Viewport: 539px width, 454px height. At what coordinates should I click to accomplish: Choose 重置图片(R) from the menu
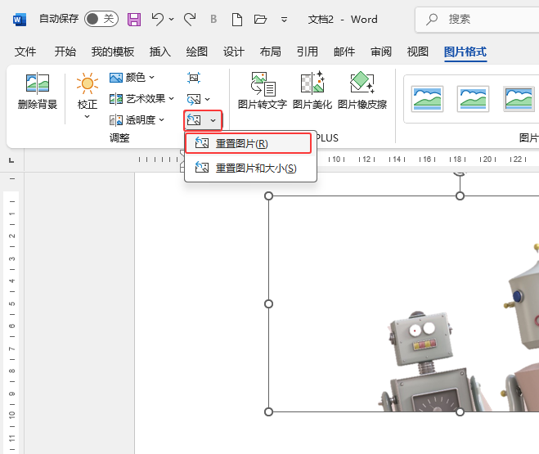click(248, 143)
